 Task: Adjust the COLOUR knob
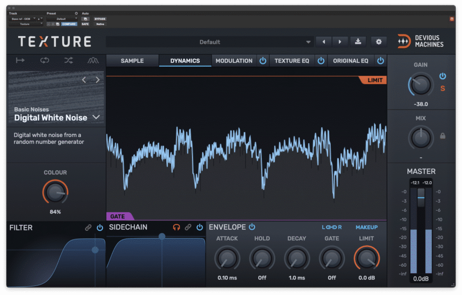[55, 192]
